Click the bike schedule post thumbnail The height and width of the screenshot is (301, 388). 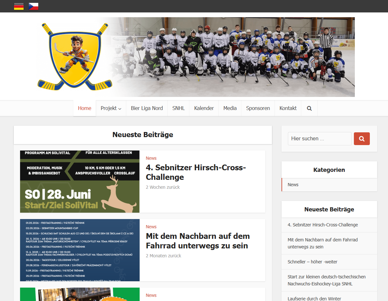pyautogui.click(x=80, y=250)
